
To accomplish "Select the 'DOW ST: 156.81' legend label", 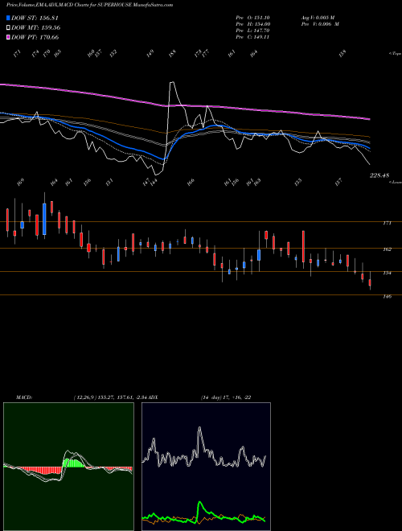I will coord(35,18).
